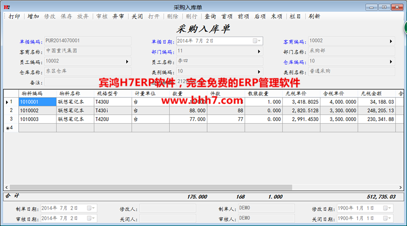Click the quantity cell 77.000
Image resolution: width=407 pixels, height=226 pixels.
pyautogui.click(x=188, y=119)
